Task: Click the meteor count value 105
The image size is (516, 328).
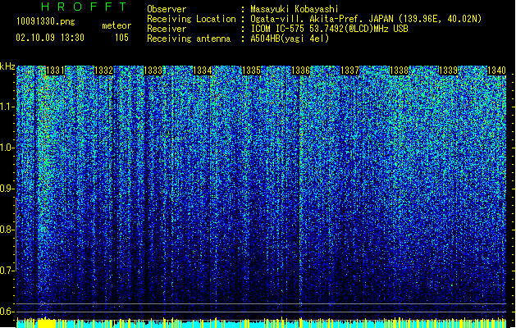Action: (x=121, y=38)
